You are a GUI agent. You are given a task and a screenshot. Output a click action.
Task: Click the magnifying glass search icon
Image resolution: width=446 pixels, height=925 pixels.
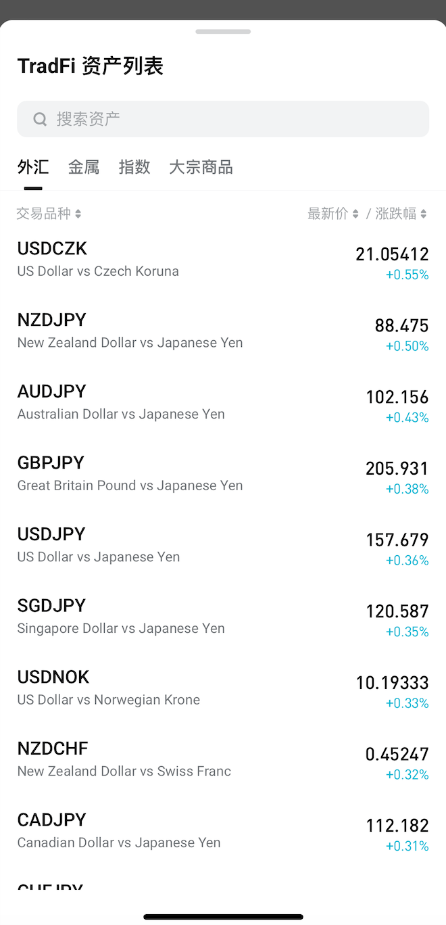(x=40, y=118)
